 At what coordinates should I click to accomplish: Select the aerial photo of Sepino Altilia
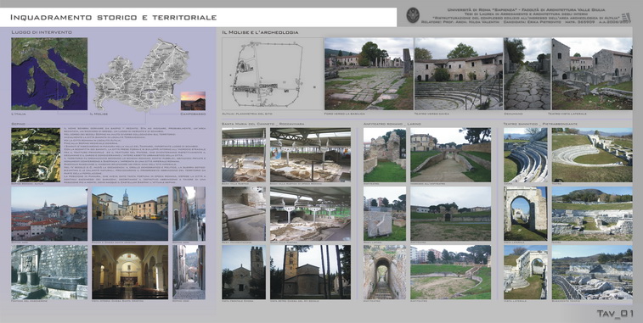click(36, 155)
